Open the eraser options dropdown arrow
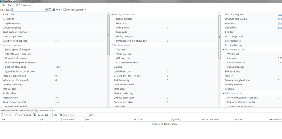 pos(94,116)
